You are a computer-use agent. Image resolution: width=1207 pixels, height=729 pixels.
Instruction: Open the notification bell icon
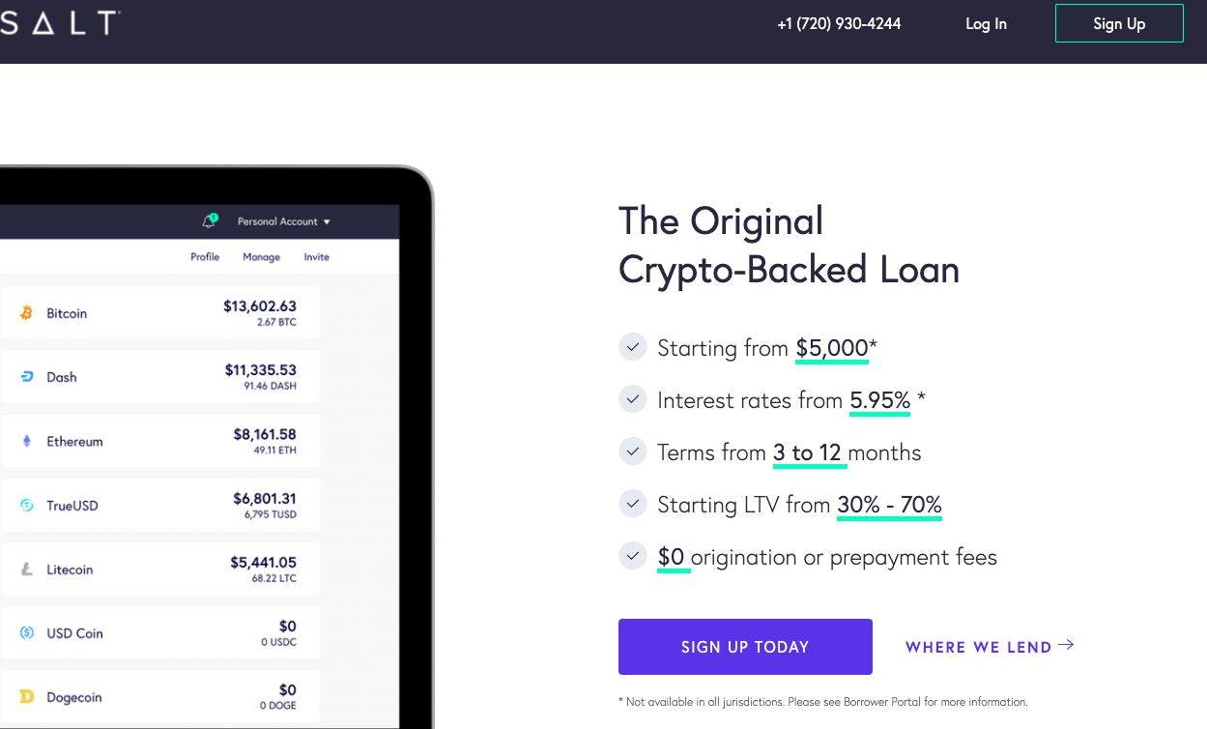209,221
